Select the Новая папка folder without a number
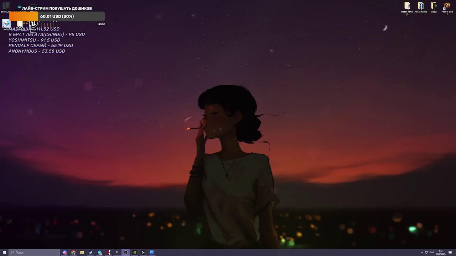 [421, 7]
